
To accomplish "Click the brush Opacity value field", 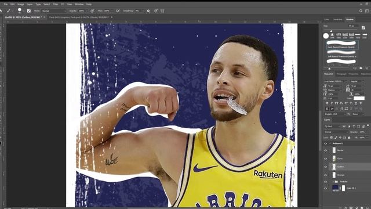I will point(82,11).
